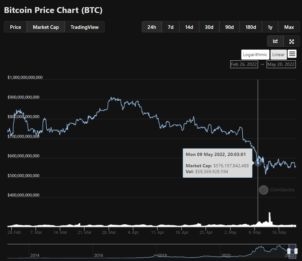This screenshot has width=302, height=261.
Task: Expand the chart to fullscreen
Action: [x=292, y=41]
